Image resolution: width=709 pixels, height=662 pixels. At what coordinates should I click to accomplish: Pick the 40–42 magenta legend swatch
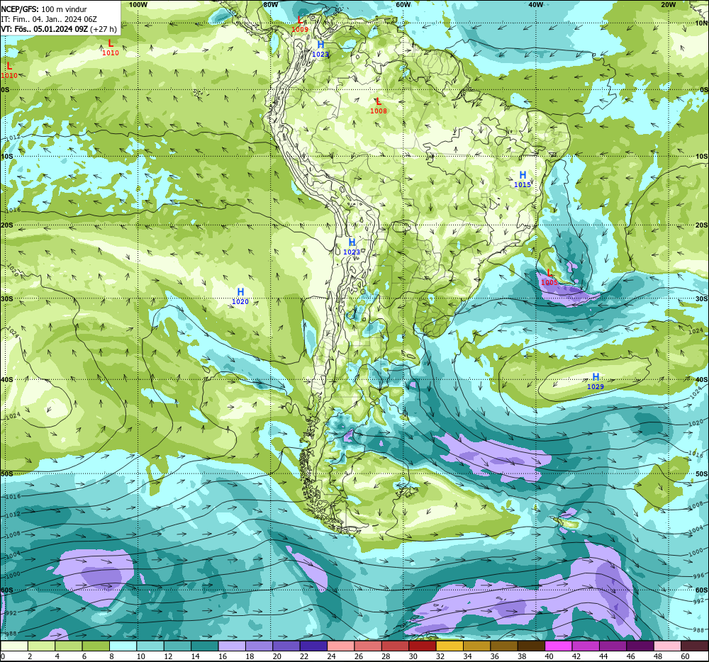[x=559, y=646]
